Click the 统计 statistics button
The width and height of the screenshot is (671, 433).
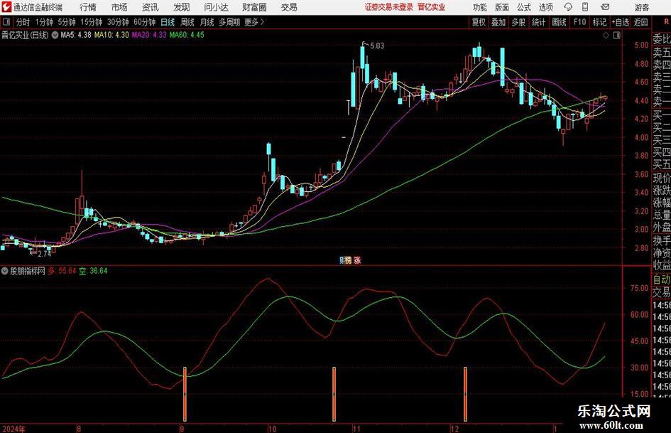point(538,22)
